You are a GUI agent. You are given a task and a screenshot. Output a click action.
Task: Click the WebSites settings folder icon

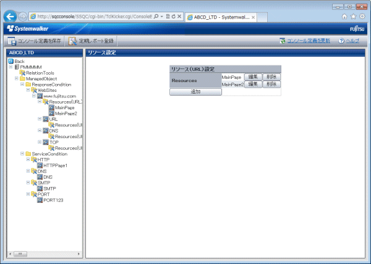click(34, 90)
